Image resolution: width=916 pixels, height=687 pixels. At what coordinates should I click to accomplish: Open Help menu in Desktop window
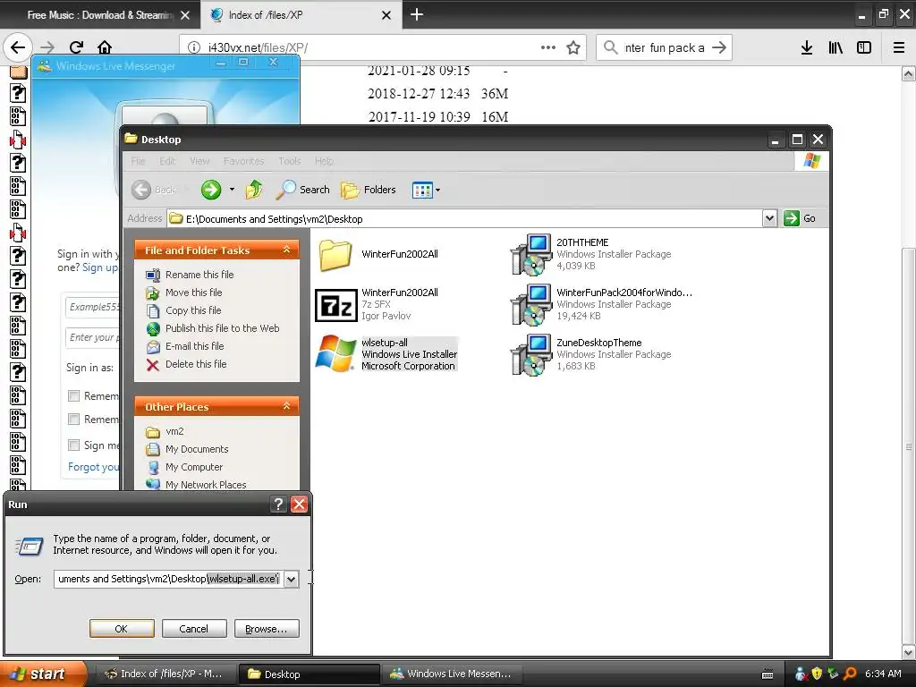pos(324,161)
